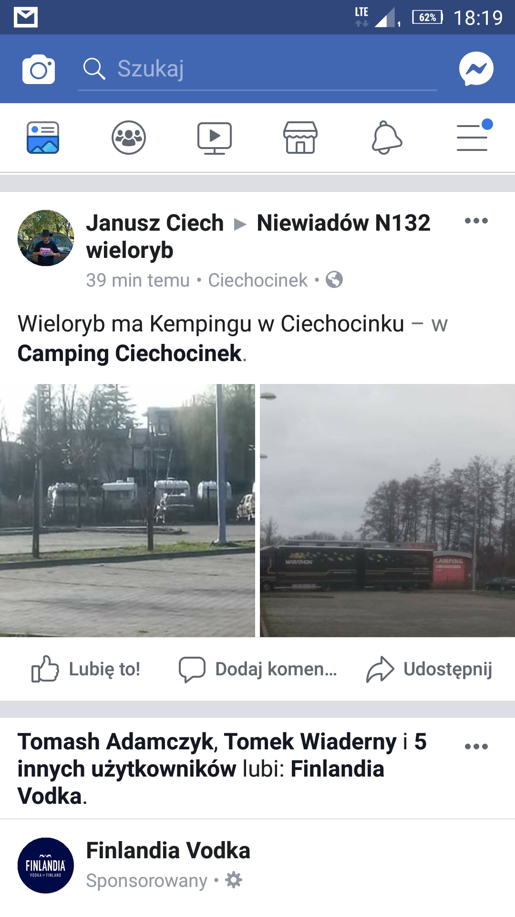Open the Watch video tab
This screenshot has width=515, height=917.
(215, 138)
